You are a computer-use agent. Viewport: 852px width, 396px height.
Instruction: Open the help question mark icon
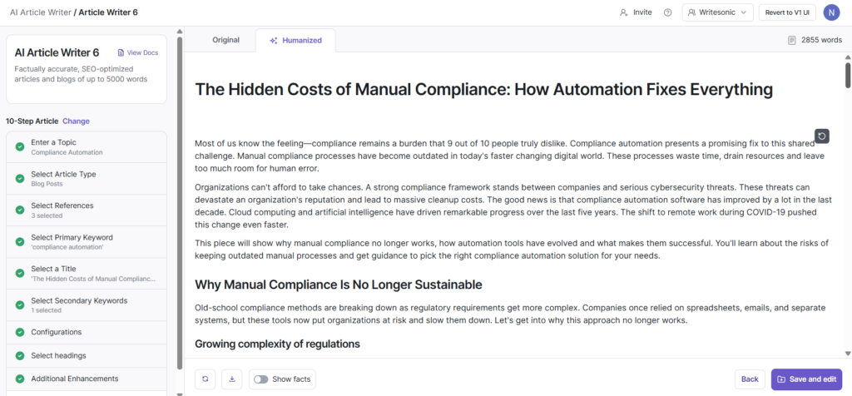tap(668, 12)
